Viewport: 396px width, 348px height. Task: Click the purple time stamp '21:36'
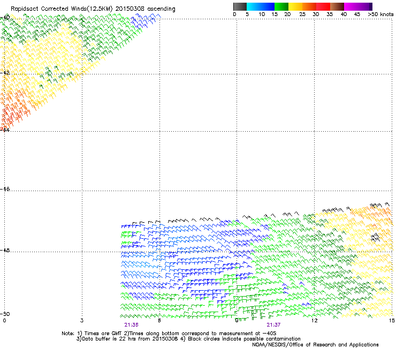coord(131,325)
